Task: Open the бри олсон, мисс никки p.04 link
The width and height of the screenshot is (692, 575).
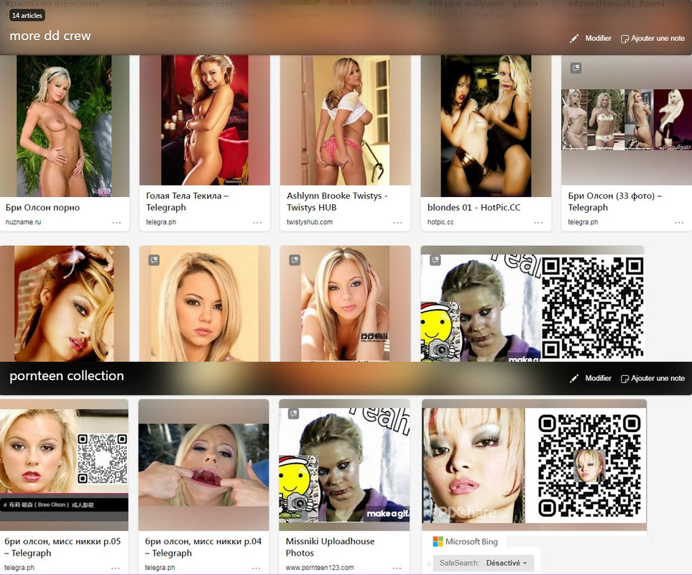Action: [x=203, y=547]
